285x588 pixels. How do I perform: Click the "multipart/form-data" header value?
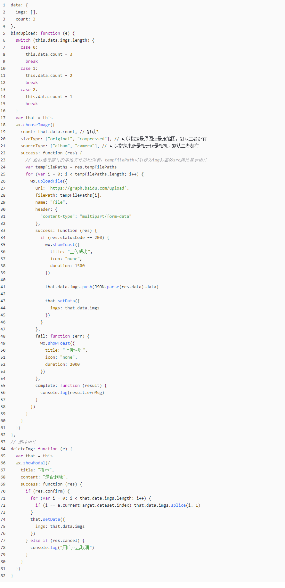click(105, 216)
